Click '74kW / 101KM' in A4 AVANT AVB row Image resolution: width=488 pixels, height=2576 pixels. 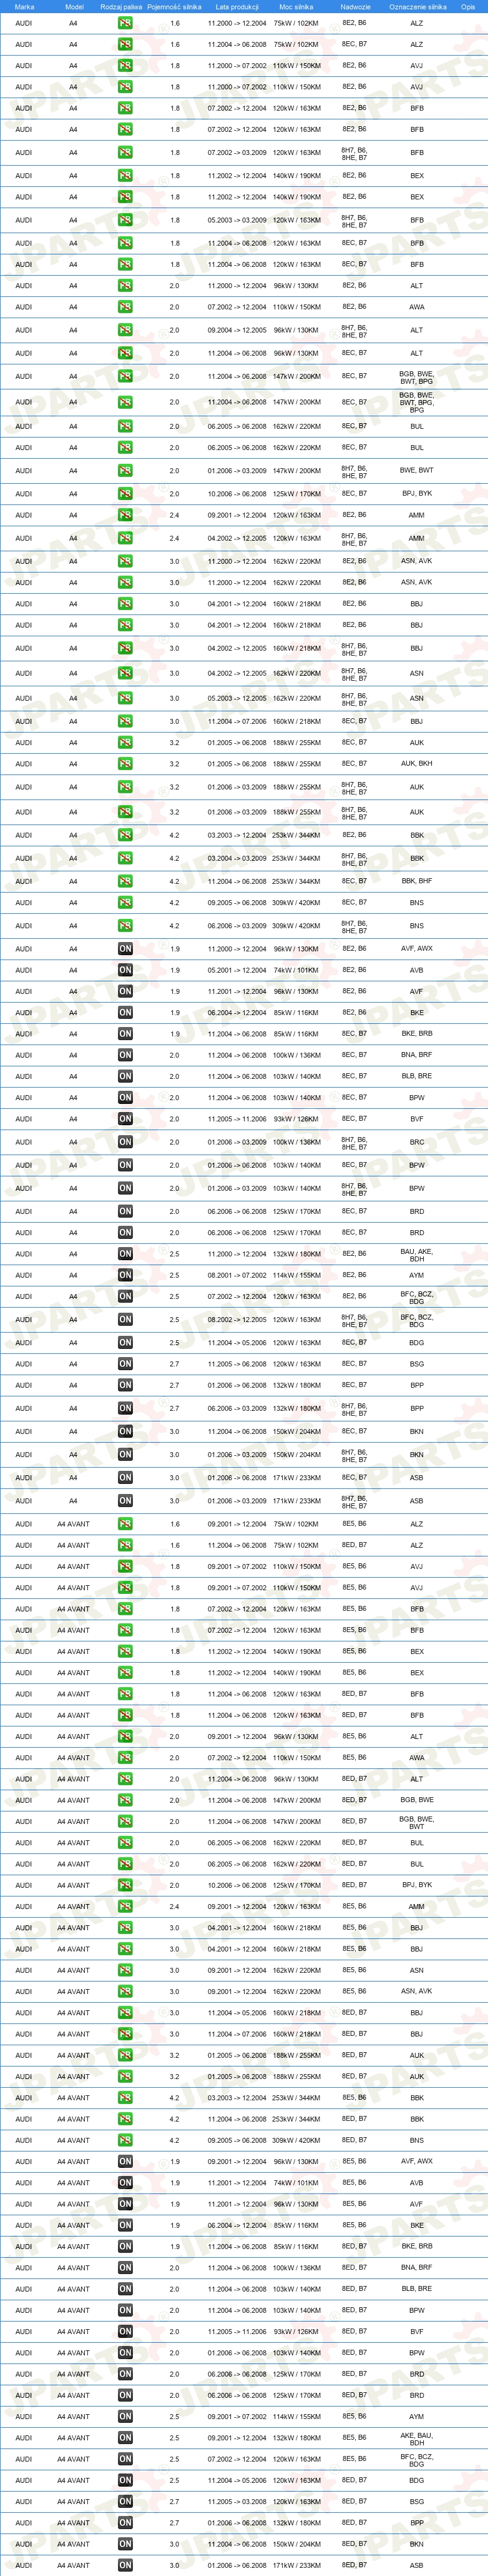(x=296, y=2183)
